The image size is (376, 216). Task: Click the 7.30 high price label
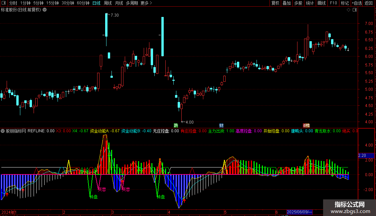[114, 15]
